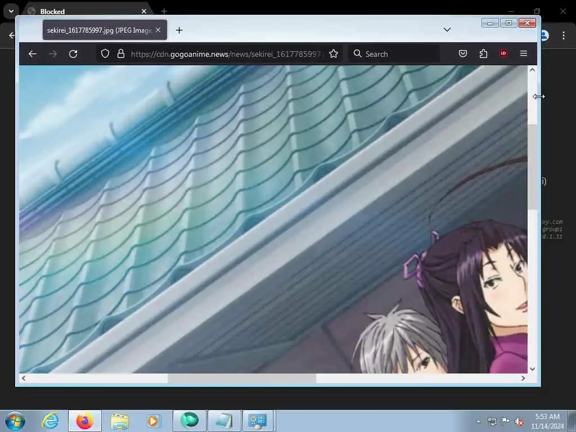Open clock showing 5:53 AM

coord(547,421)
